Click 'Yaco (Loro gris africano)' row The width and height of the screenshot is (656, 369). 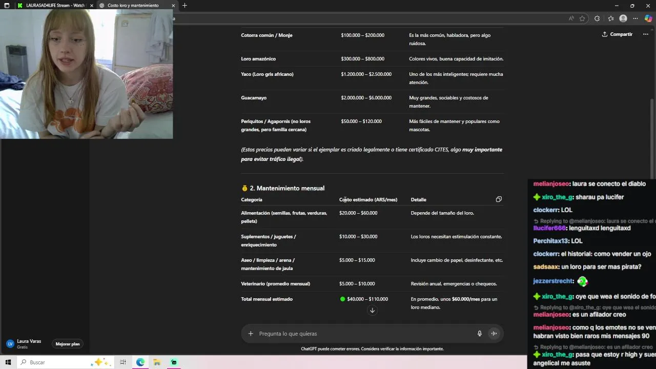click(267, 74)
